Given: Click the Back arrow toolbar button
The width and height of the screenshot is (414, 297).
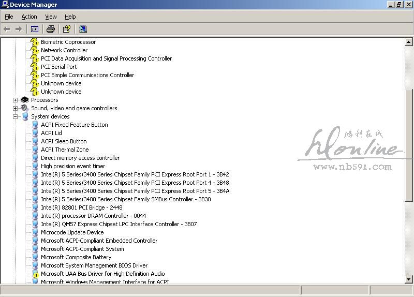Looking at the screenshot, I should (x=7, y=29).
